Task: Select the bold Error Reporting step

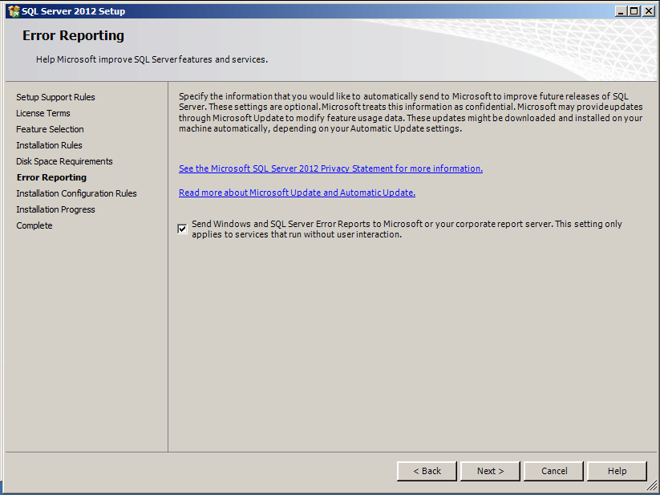Action: tap(51, 177)
